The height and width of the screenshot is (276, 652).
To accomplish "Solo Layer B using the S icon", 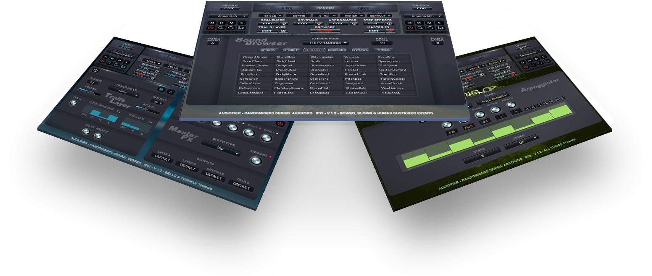I will [440, 23].
